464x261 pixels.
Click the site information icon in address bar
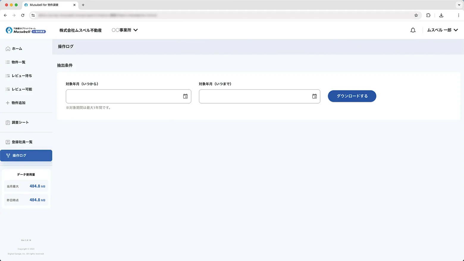pyautogui.click(x=33, y=15)
